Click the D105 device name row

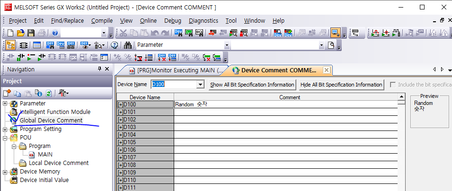145,142
